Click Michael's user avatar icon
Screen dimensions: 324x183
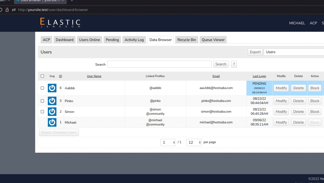pos(52,122)
